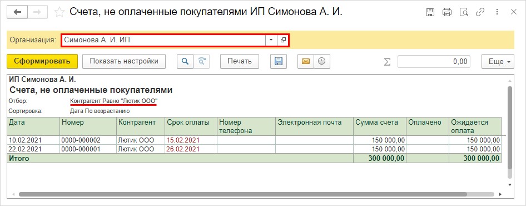The width and height of the screenshot is (526, 206).
Task: Click the Итого total row label
Action: click(x=19, y=158)
